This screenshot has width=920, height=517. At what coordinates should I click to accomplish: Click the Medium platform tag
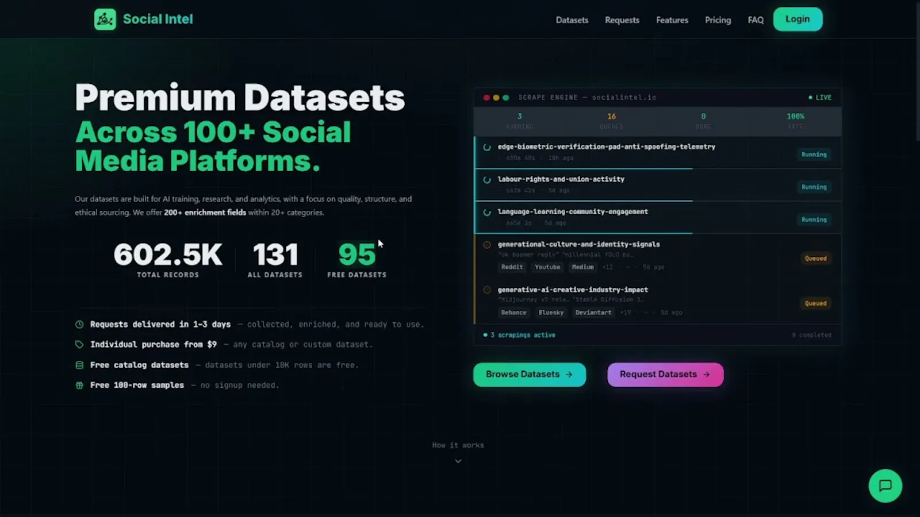coord(582,267)
